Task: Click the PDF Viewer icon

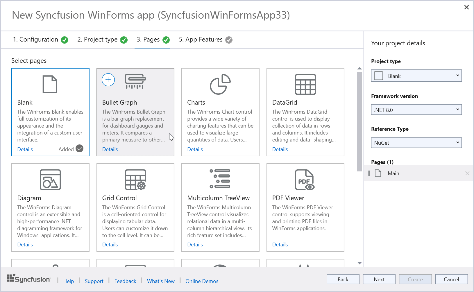Action: click(304, 180)
